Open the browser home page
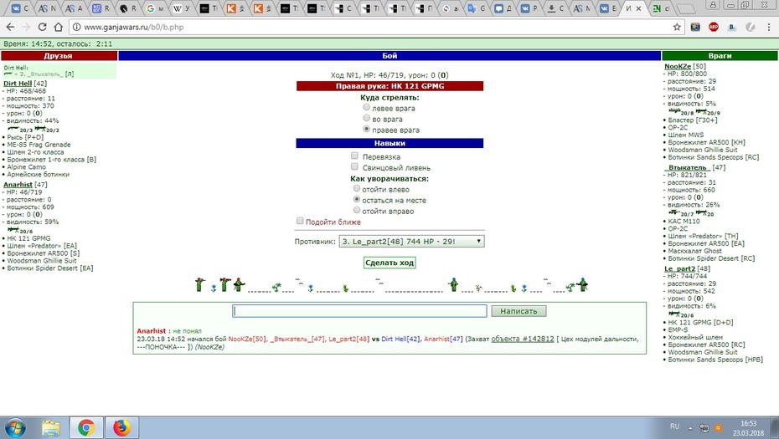 click(58, 27)
